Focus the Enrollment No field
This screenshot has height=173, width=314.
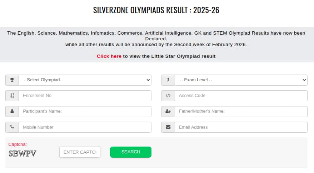pyautogui.click(x=85, y=96)
